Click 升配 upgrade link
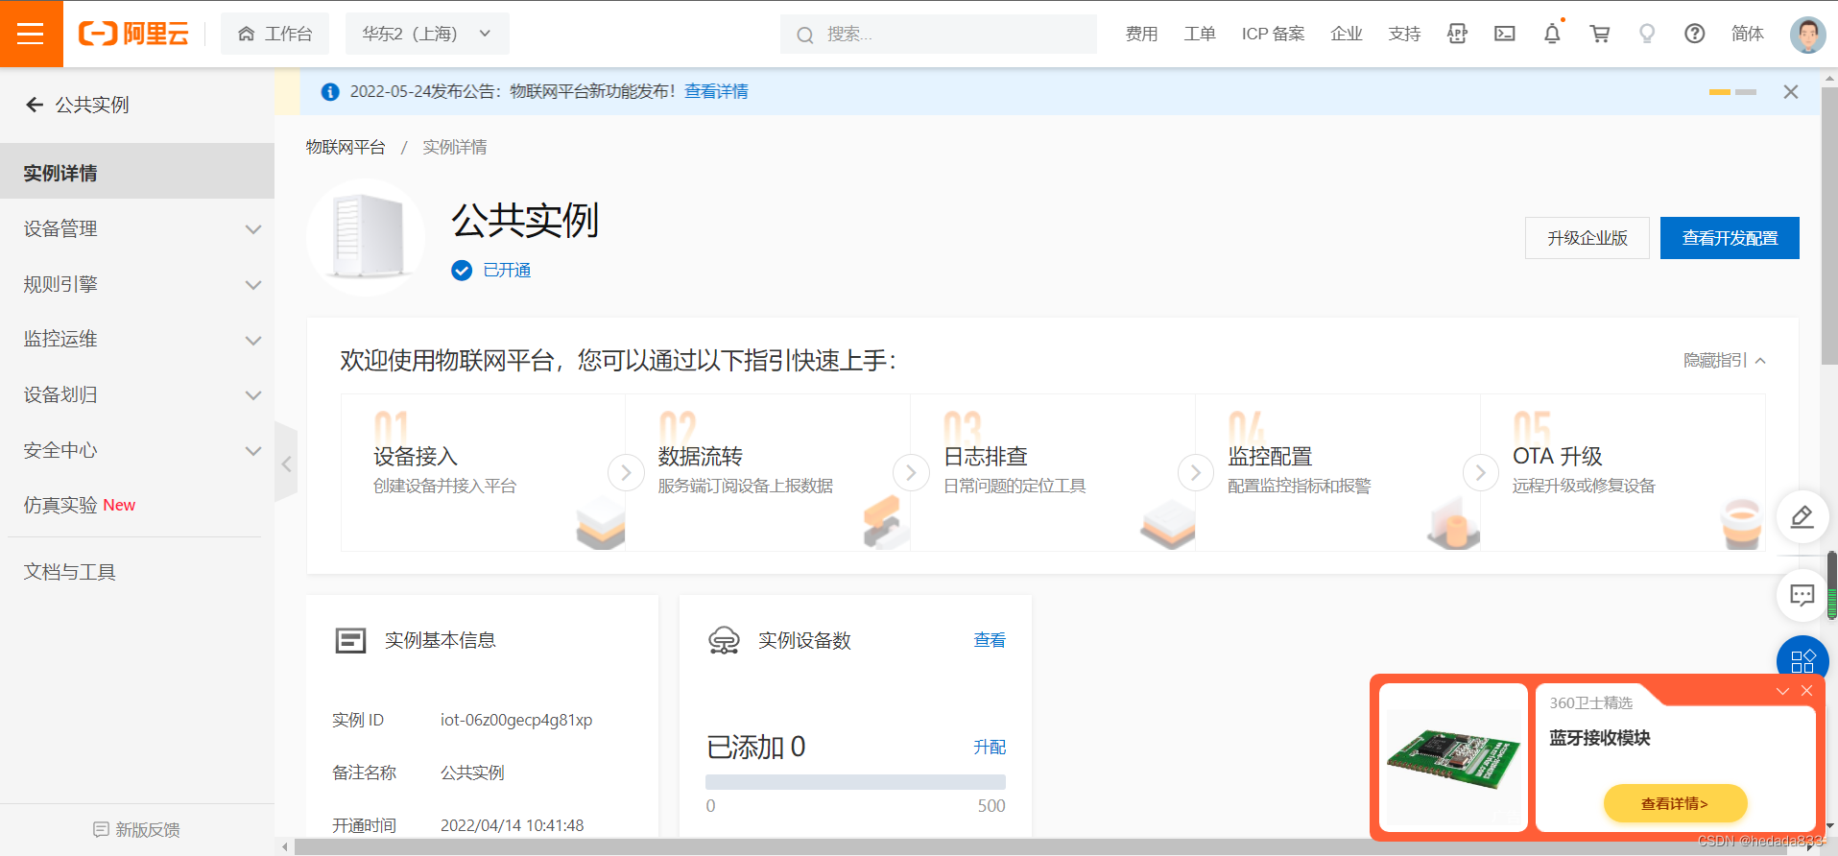1838x856 pixels. [990, 747]
